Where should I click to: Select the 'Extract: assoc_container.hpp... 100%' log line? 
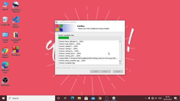pyautogui.click(x=72, y=61)
